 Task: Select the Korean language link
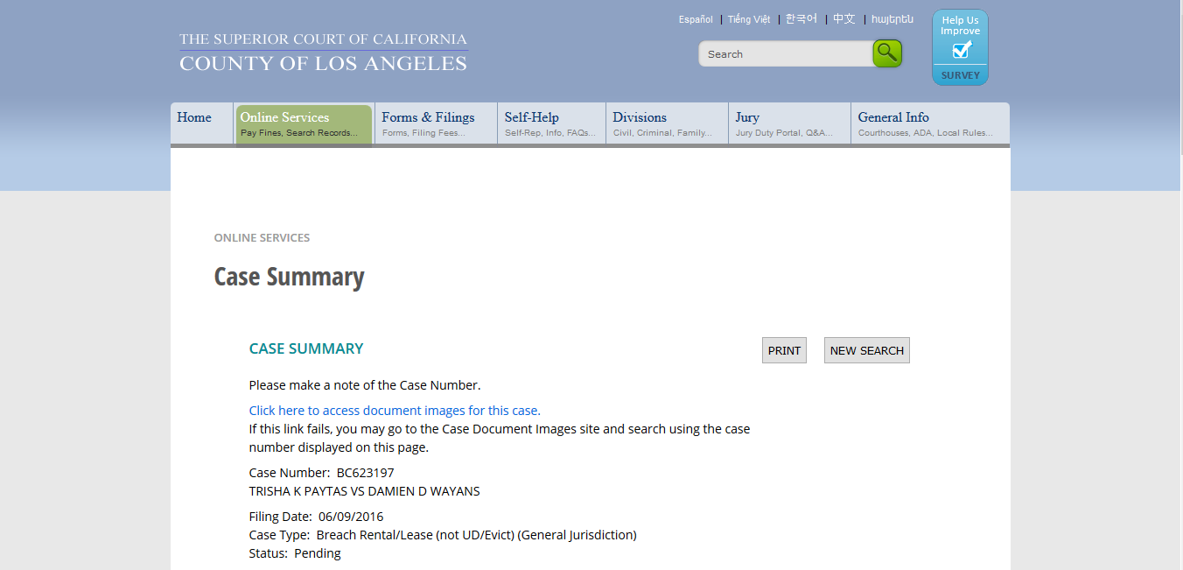[801, 19]
